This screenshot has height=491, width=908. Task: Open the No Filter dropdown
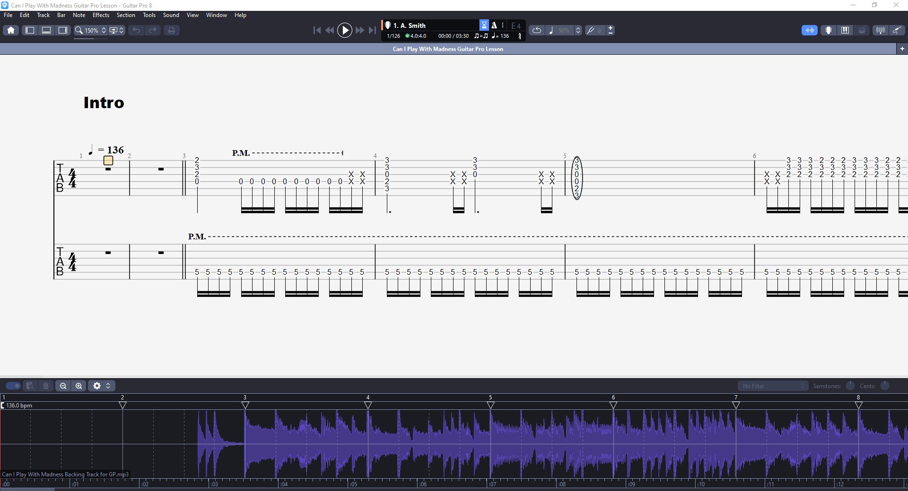pyautogui.click(x=773, y=386)
